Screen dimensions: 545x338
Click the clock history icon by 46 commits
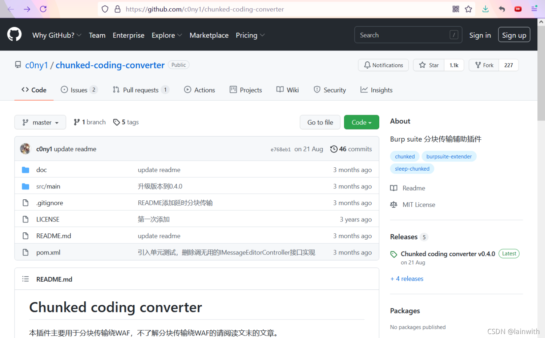(334, 149)
